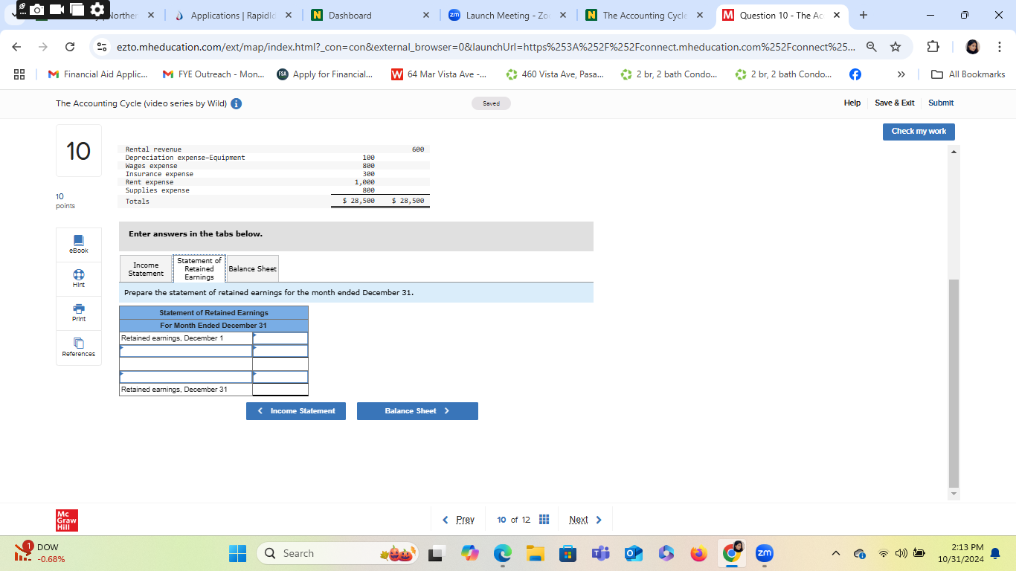Open the Microsoft Teams taskbar icon
This screenshot has height=571, width=1016.
tap(599, 553)
